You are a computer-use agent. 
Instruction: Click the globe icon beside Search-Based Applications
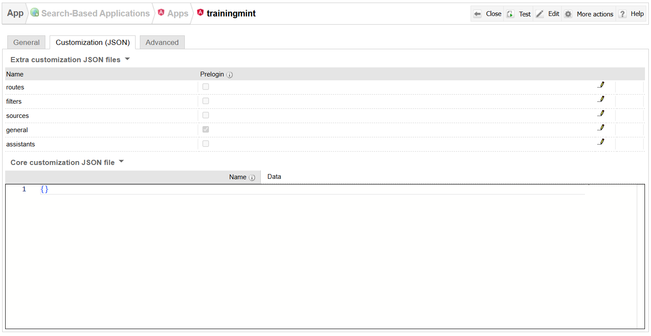point(35,13)
